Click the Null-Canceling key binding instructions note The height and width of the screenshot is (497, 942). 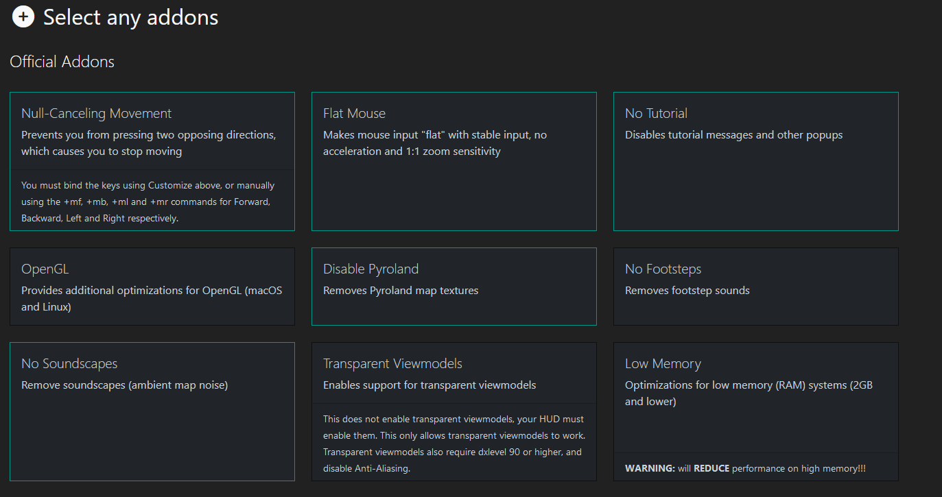coord(148,202)
